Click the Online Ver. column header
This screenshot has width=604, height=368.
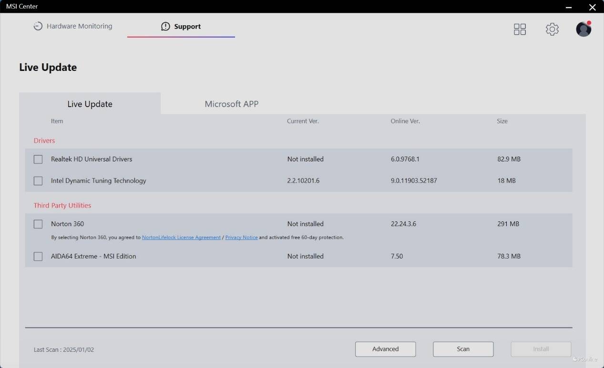(x=405, y=121)
